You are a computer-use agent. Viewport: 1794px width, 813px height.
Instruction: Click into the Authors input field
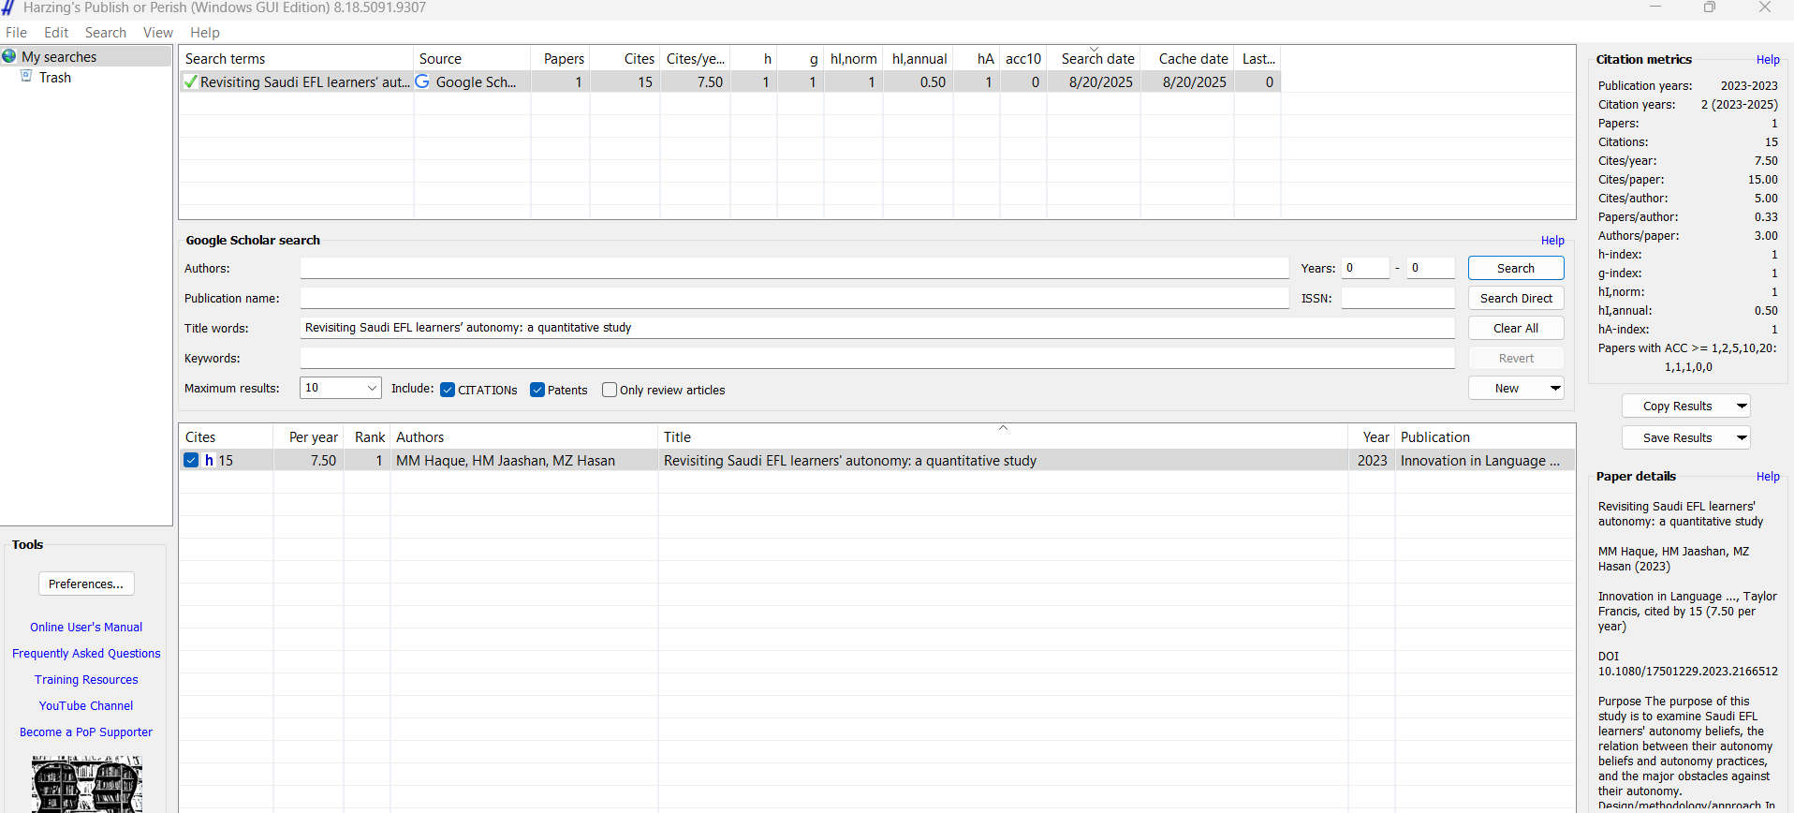(x=794, y=269)
